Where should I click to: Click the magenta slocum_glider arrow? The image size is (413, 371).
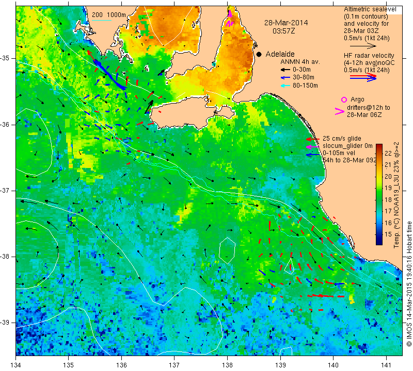pyautogui.click(x=313, y=146)
